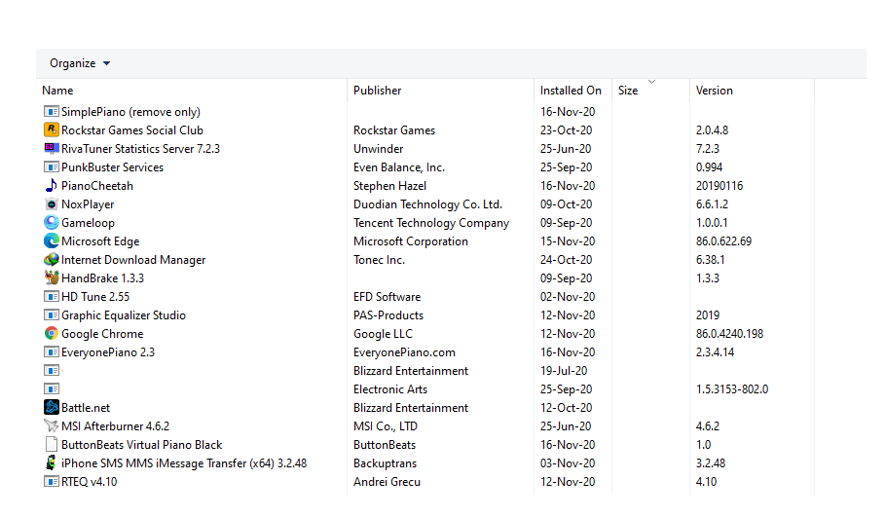Sort by Installed On column header
Screen dimensions: 885x517
571,91
